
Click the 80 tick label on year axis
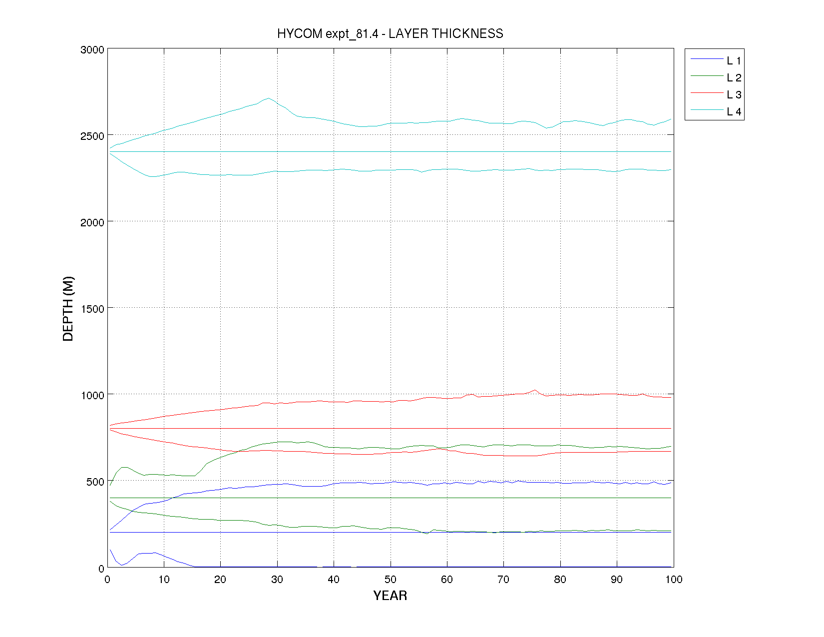tap(560, 580)
